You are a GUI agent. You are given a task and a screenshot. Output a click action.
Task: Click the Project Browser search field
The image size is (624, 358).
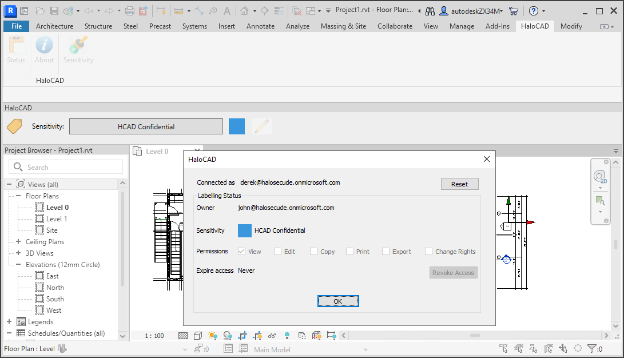click(x=66, y=167)
